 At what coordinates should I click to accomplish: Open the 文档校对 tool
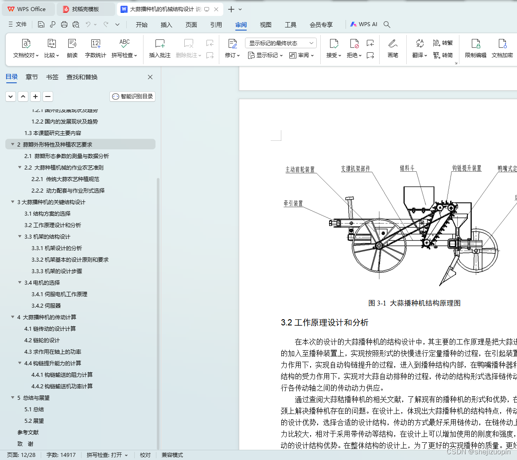tap(26, 48)
